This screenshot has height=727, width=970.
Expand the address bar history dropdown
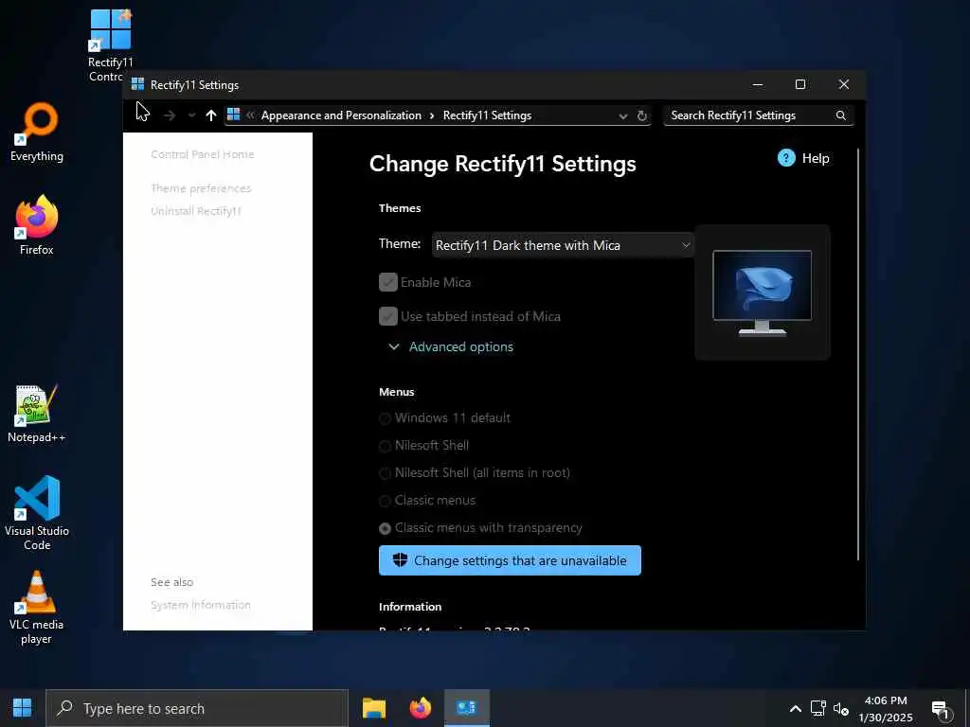tap(623, 116)
